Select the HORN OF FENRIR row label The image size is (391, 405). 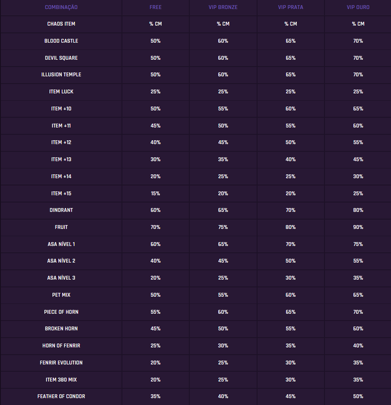click(x=61, y=346)
